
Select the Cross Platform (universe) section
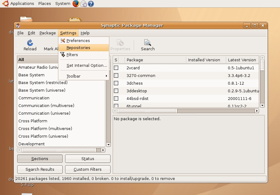coord(61,136)
